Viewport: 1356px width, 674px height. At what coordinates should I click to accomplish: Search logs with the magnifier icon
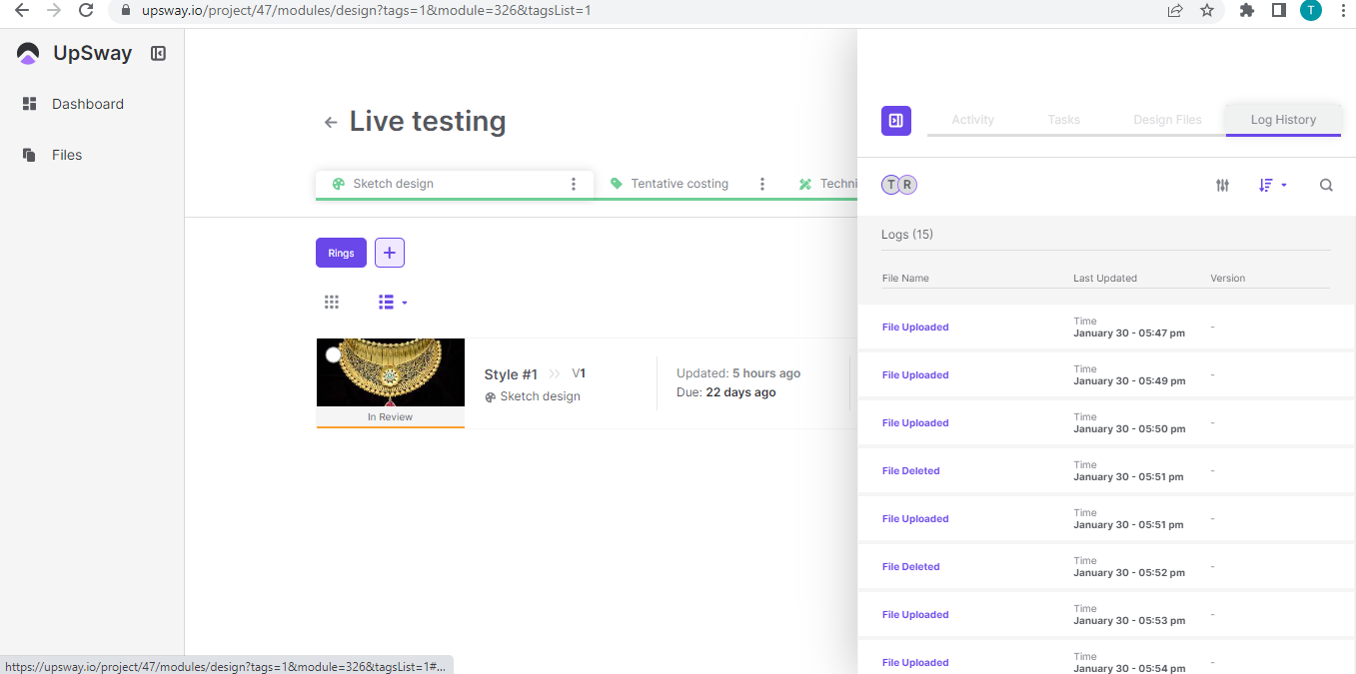tap(1326, 185)
